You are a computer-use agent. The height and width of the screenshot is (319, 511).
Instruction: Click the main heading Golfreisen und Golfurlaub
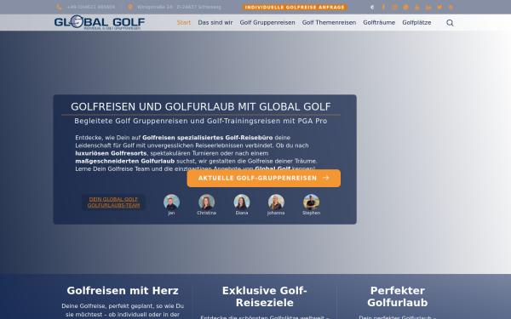[x=201, y=107]
